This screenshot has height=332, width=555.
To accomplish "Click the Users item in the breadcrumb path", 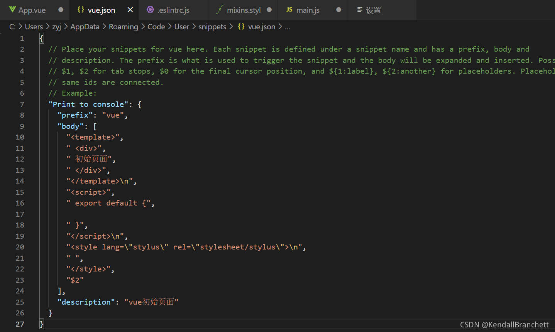I will coord(34,27).
